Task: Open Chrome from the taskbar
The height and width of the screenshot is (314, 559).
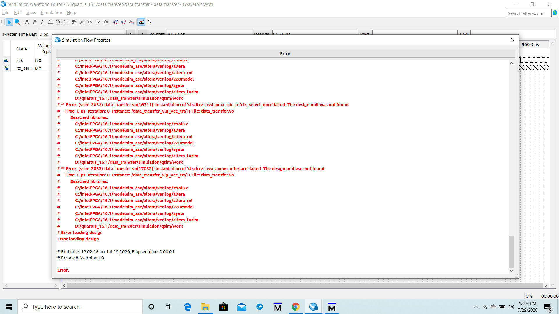Action: 296,307
